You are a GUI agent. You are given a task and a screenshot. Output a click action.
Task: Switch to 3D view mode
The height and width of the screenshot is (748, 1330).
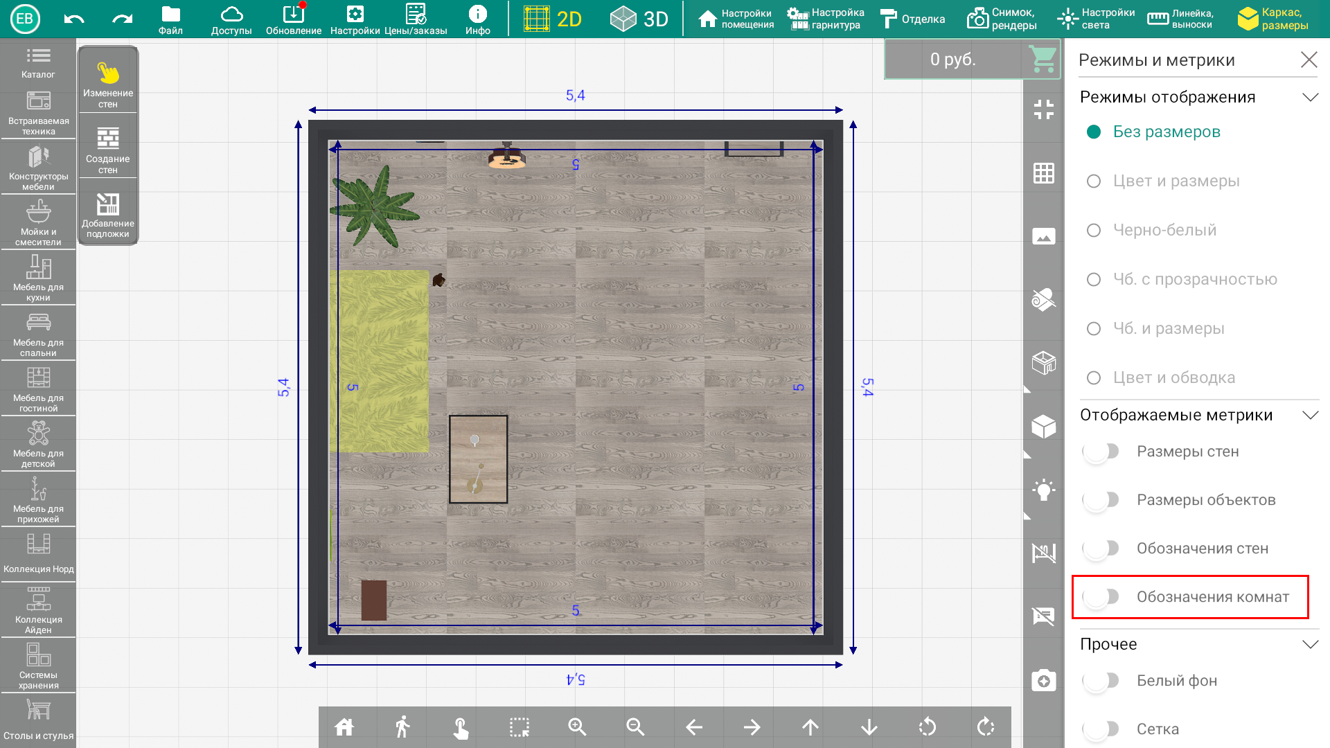[x=640, y=17]
